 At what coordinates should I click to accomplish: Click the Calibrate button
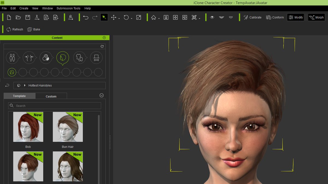pos(252,17)
